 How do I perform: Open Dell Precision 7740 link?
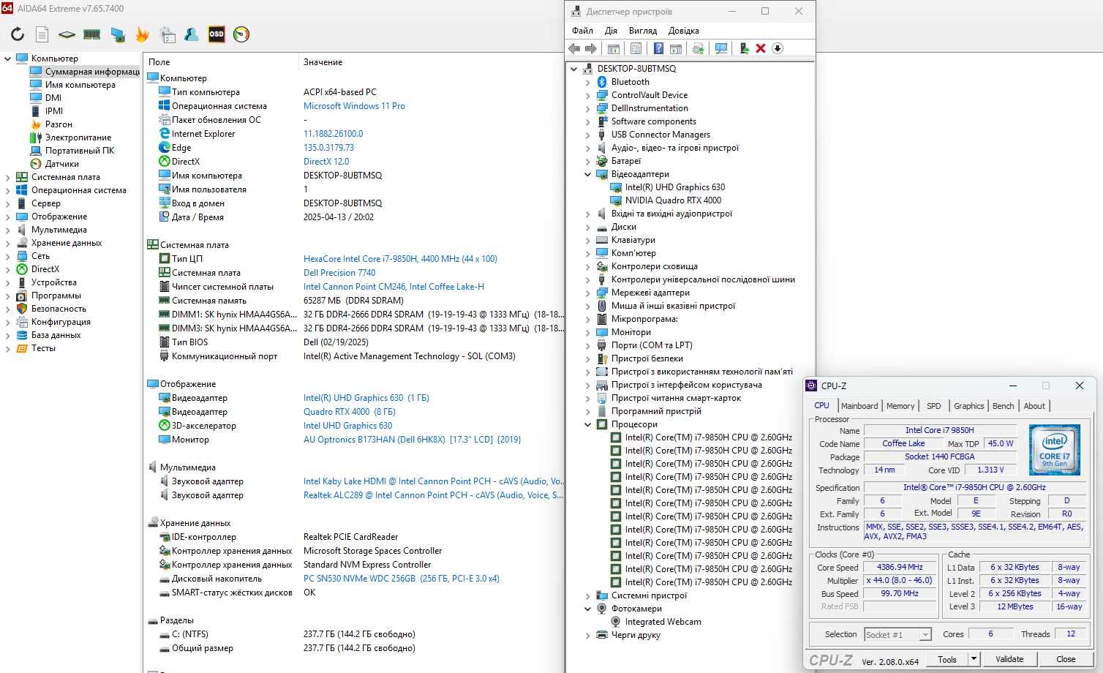coord(339,273)
